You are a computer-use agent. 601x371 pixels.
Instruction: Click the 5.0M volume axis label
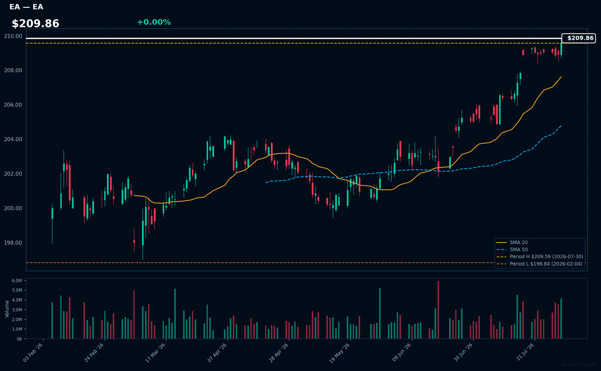(17, 290)
